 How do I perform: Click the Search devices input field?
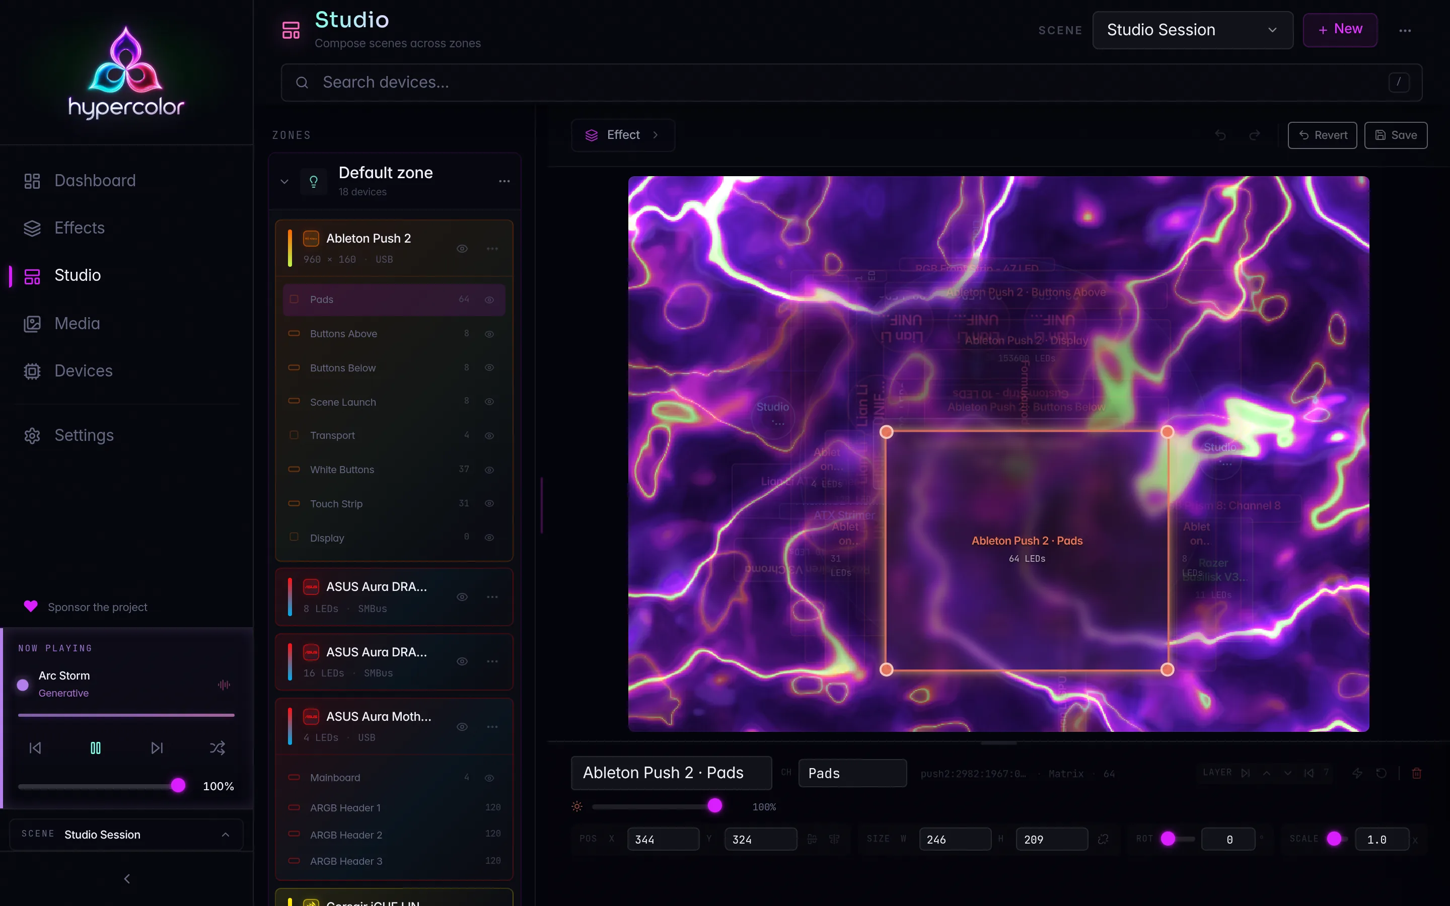[851, 83]
